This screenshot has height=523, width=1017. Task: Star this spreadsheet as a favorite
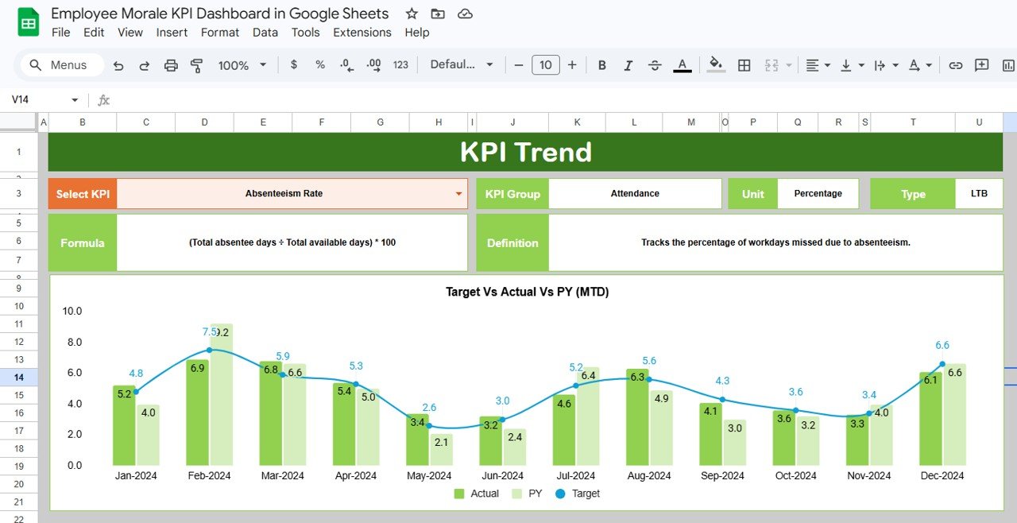point(411,14)
